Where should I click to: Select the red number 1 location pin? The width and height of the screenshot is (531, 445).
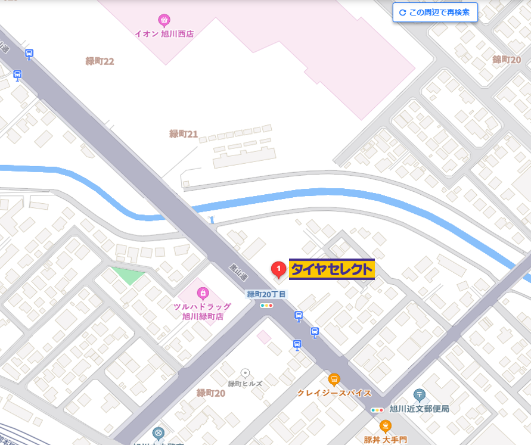[279, 270]
